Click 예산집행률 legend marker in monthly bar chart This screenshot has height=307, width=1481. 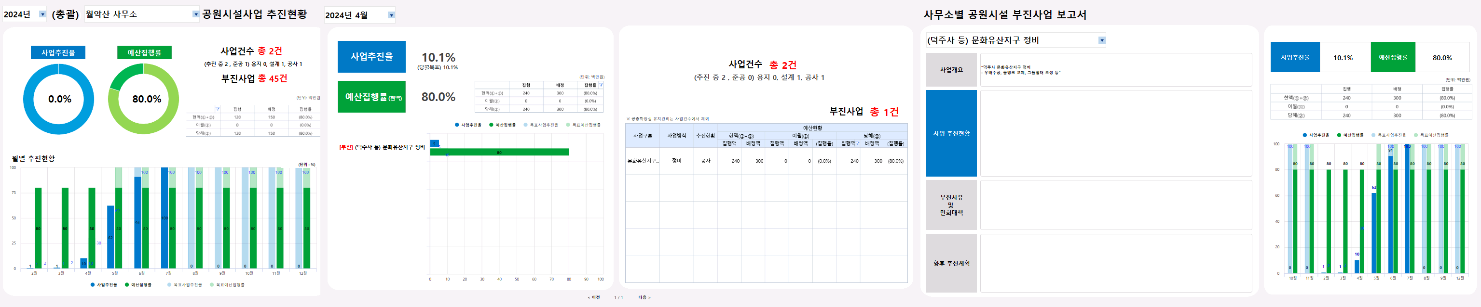coord(126,284)
